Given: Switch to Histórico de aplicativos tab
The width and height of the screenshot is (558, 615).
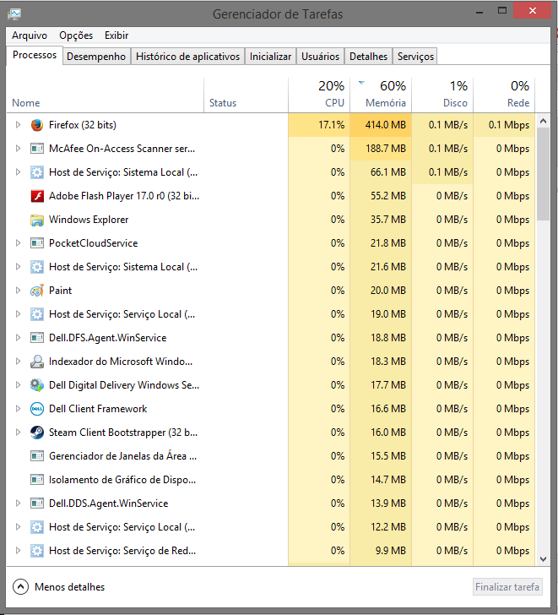Looking at the screenshot, I should [x=187, y=57].
